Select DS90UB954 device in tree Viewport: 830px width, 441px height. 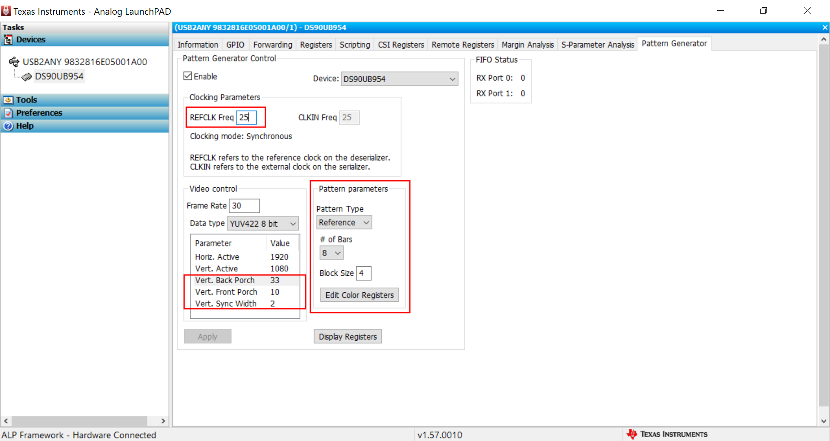59,77
